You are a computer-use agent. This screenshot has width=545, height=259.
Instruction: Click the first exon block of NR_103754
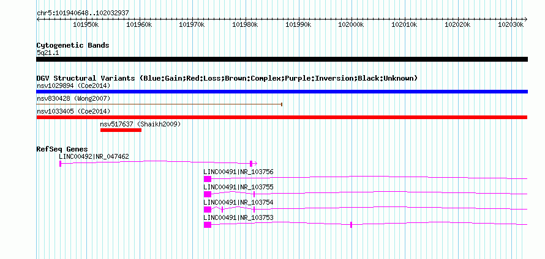[x=208, y=210]
